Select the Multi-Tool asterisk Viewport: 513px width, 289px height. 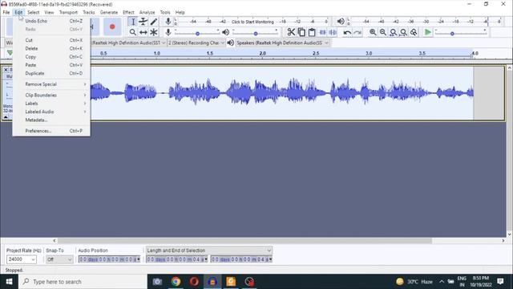[x=154, y=32]
